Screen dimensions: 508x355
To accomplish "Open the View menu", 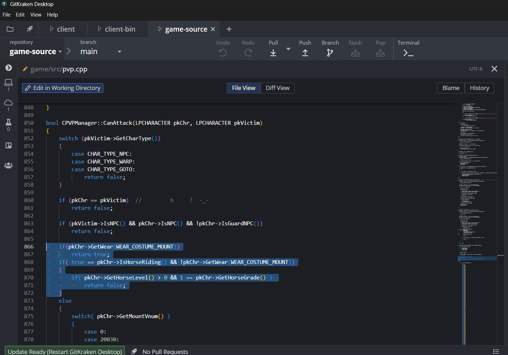I will tap(36, 15).
